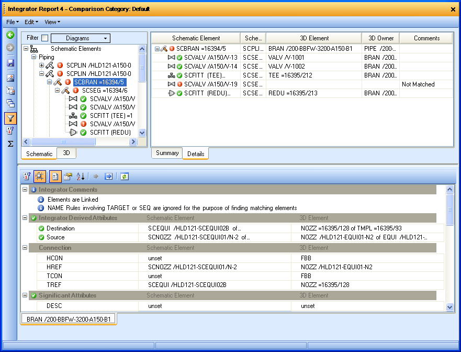461x352 pixels.
Task: Click the green back arrow icon
Action: click(10, 35)
